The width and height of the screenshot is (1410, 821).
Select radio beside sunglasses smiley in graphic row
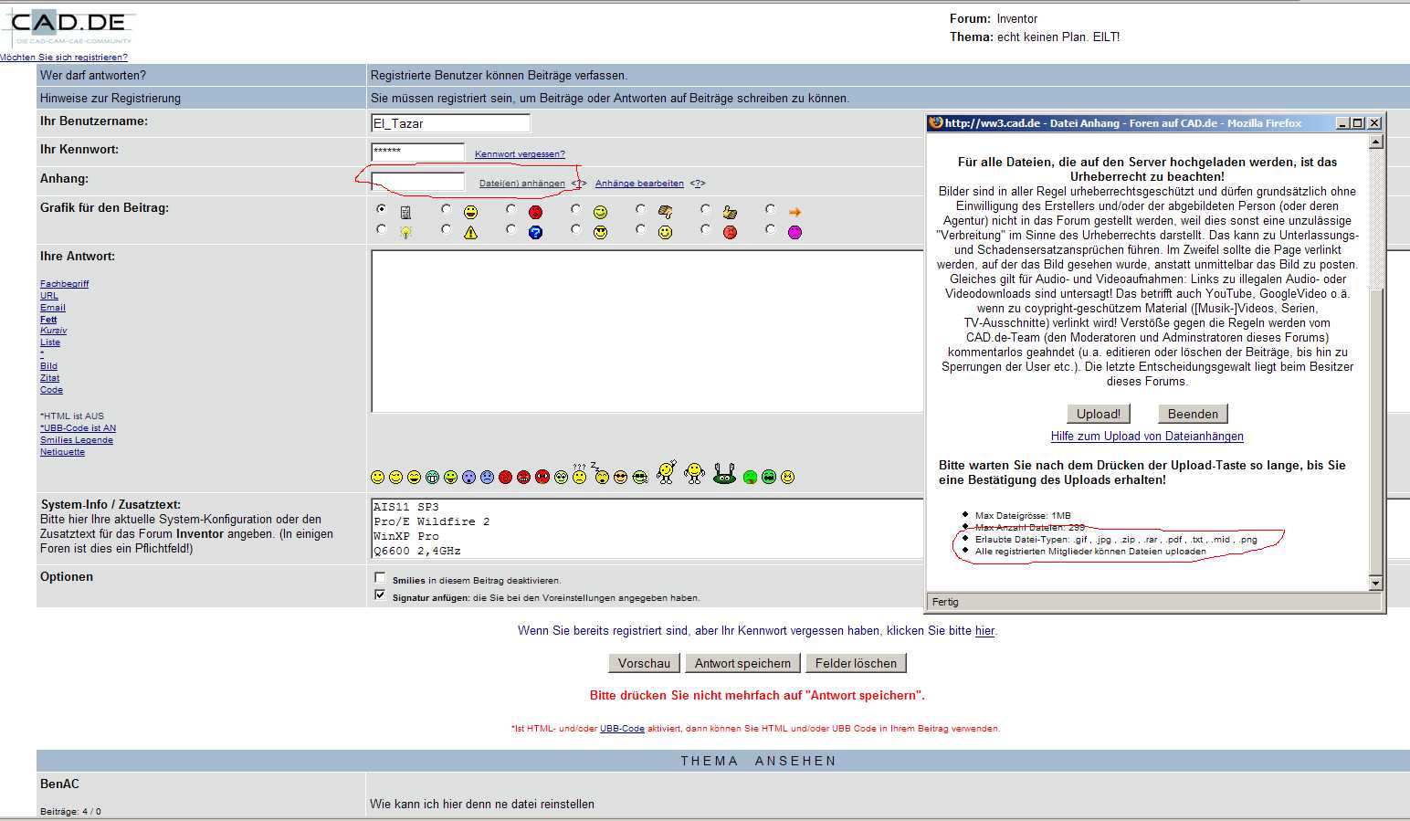pyautogui.click(x=575, y=229)
